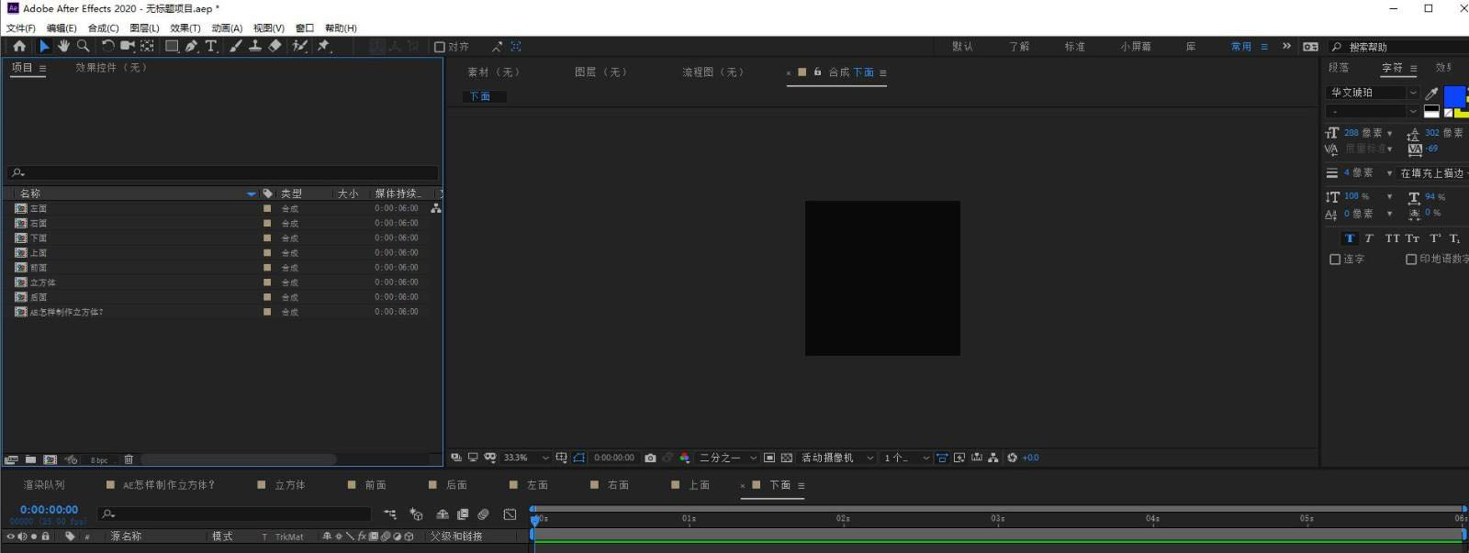Open resolution 二分之一 dropdown

(728, 458)
